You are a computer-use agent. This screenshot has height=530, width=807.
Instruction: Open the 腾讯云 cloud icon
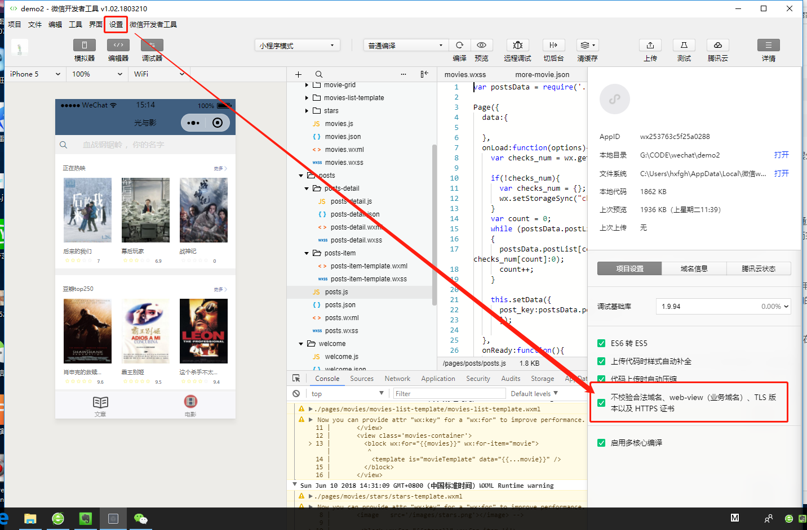click(718, 45)
